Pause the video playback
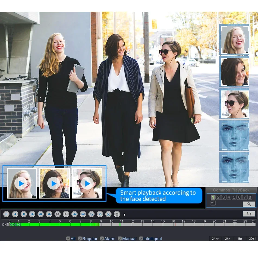The height and width of the screenshot is (258, 258). coord(6,214)
